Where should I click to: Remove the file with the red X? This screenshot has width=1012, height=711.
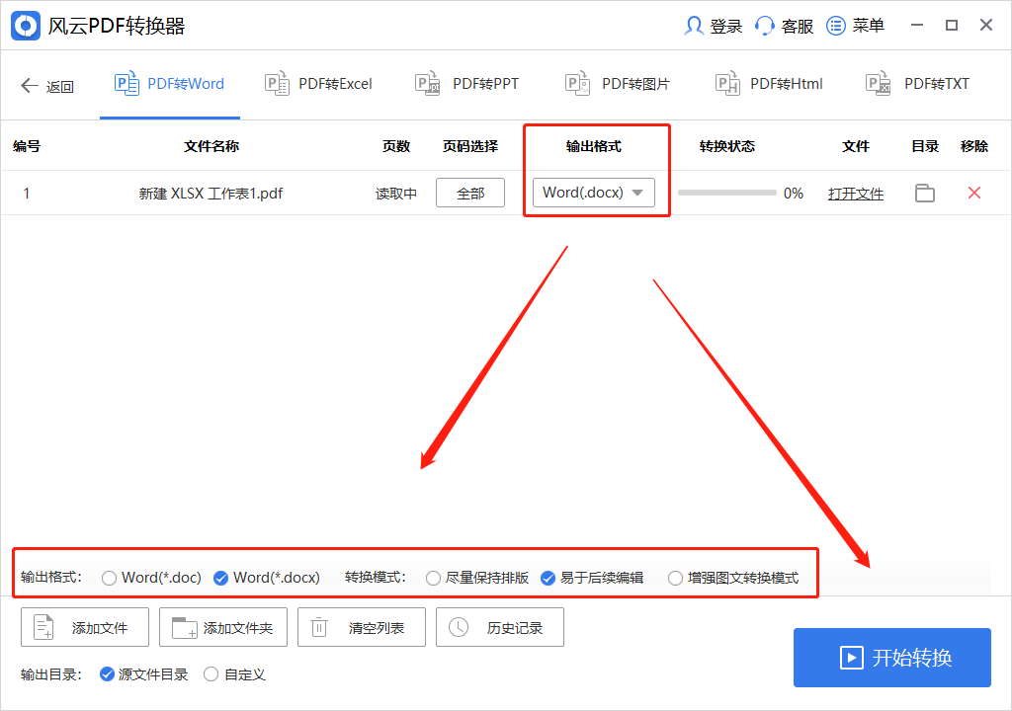coord(973,194)
